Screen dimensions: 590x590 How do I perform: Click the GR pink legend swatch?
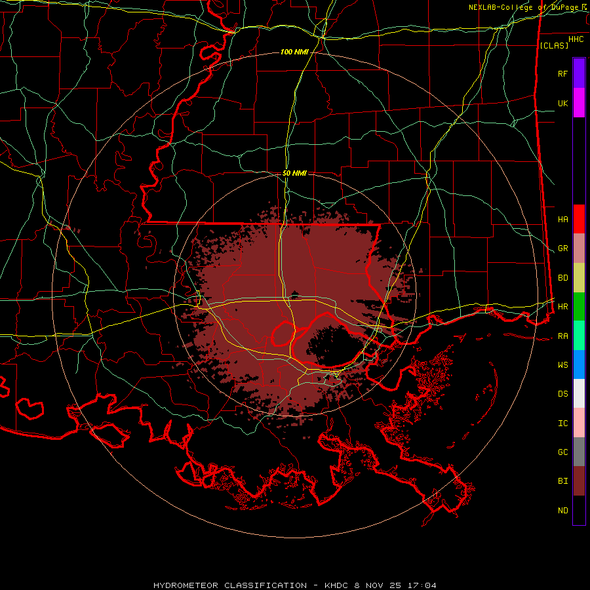coord(579,248)
